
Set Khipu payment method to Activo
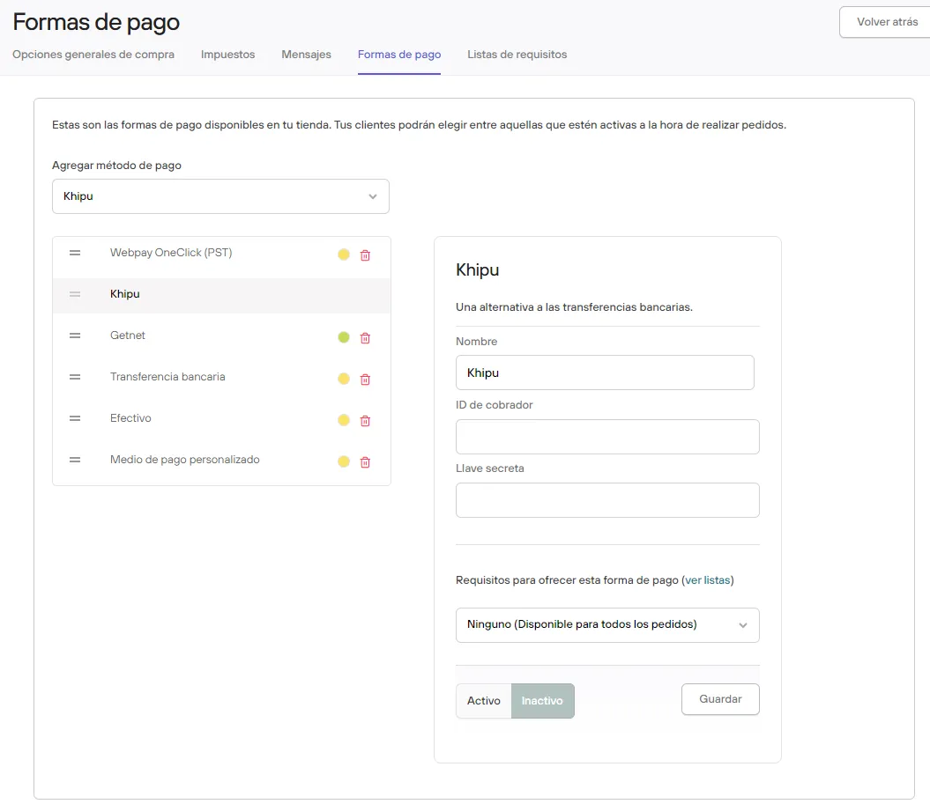(x=483, y=701)
